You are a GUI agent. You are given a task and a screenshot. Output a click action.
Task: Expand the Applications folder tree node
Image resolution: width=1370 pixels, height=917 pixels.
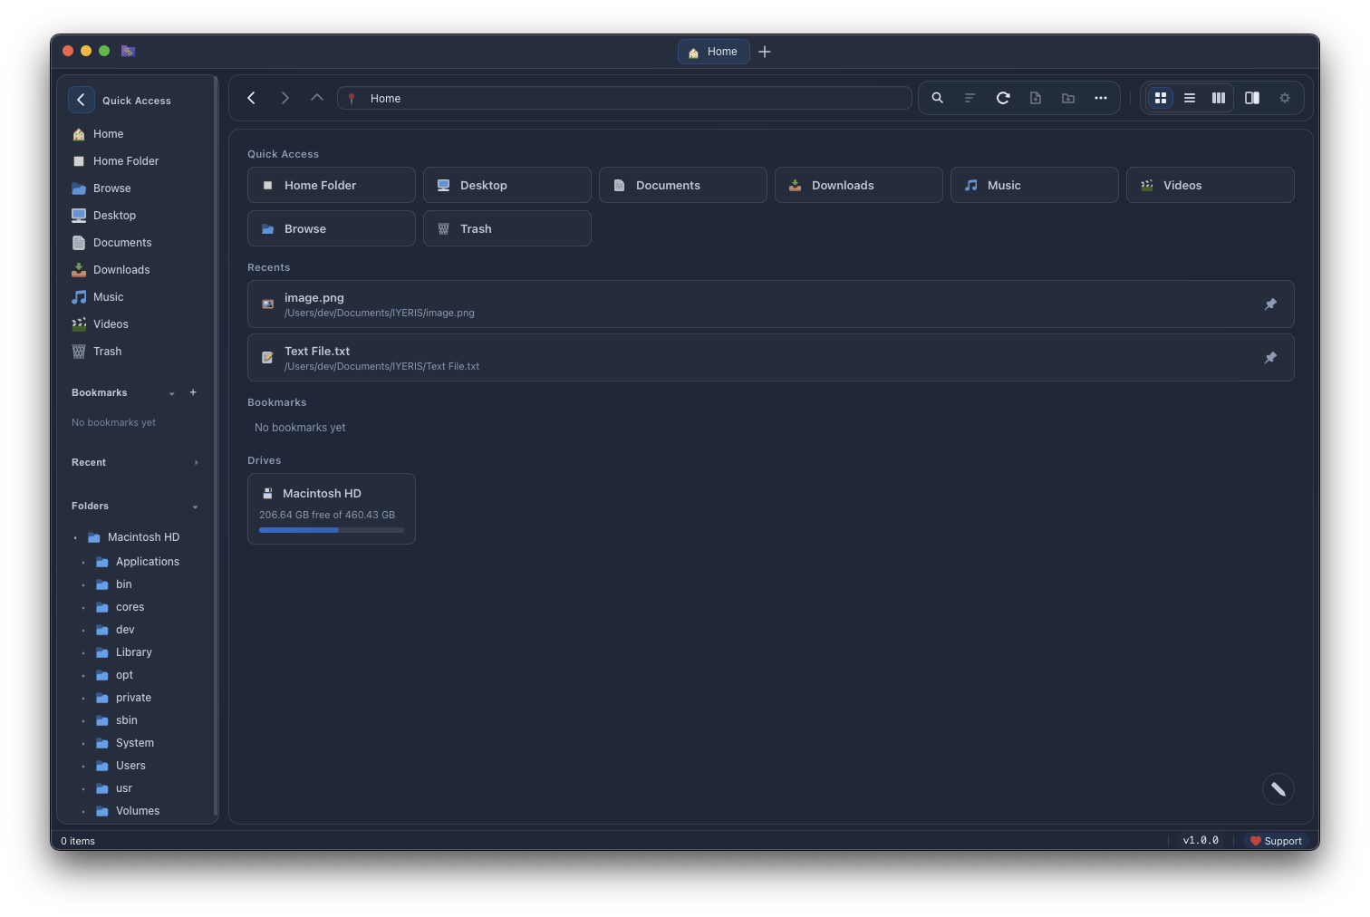coord(83,562)
